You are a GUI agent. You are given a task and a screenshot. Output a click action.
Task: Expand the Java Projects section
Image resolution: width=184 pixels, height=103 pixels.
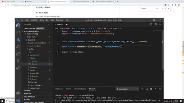tap(30, 97)
